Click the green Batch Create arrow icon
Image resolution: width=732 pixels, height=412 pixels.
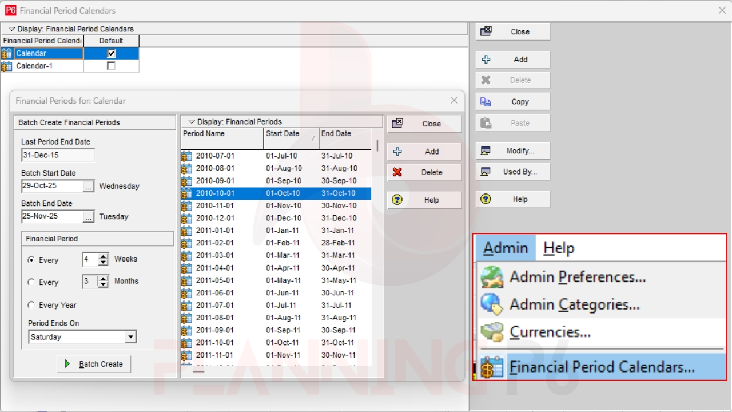click(x=67, y=364)
